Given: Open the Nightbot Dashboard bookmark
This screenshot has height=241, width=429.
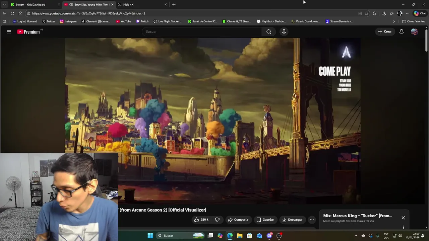Looking at the screenshot, I should point(271,21).
